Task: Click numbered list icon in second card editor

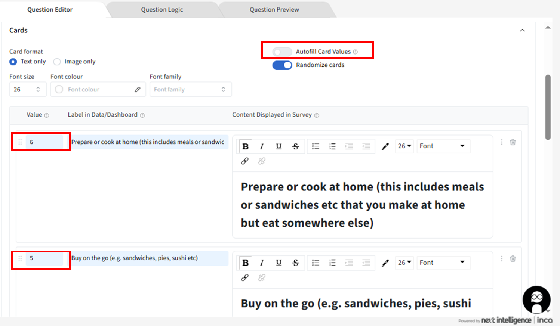Action: pos(332,263)
